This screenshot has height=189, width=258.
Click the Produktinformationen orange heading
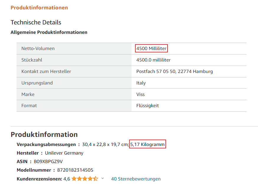[x=39, y=8]
